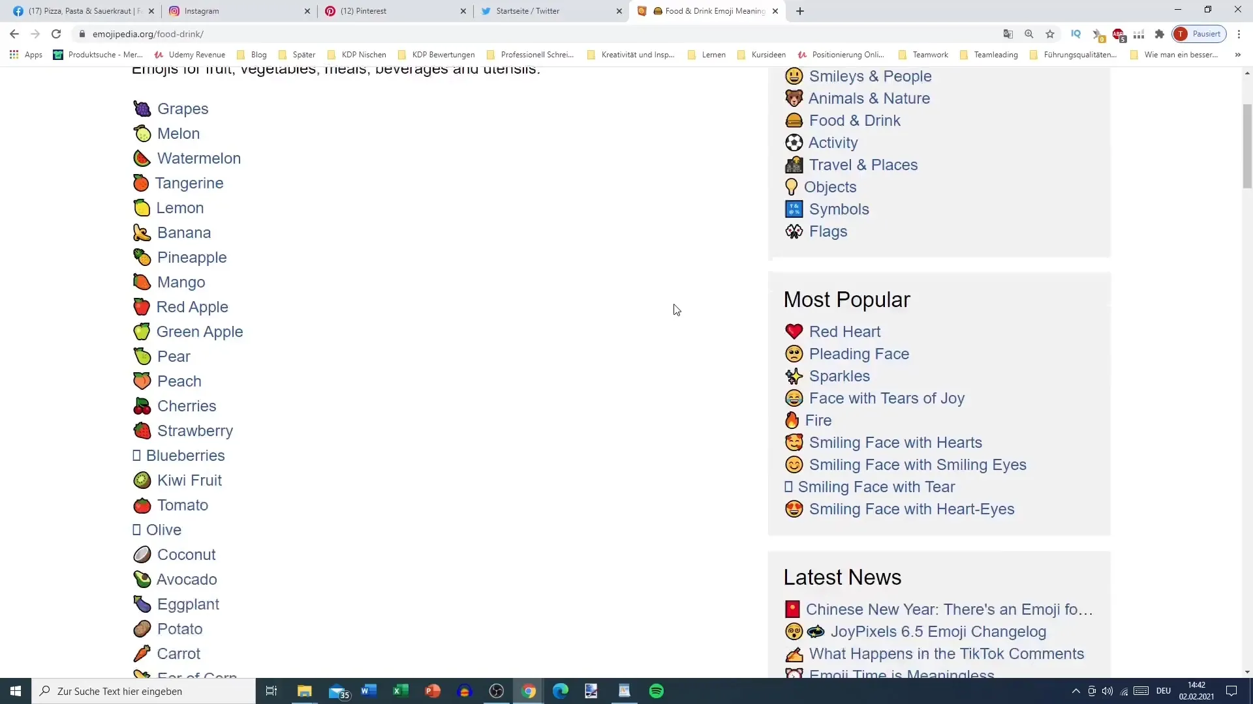Click the Avocado emoji icon
Viewport: 1253px width, 704px height.
point(142,579)
